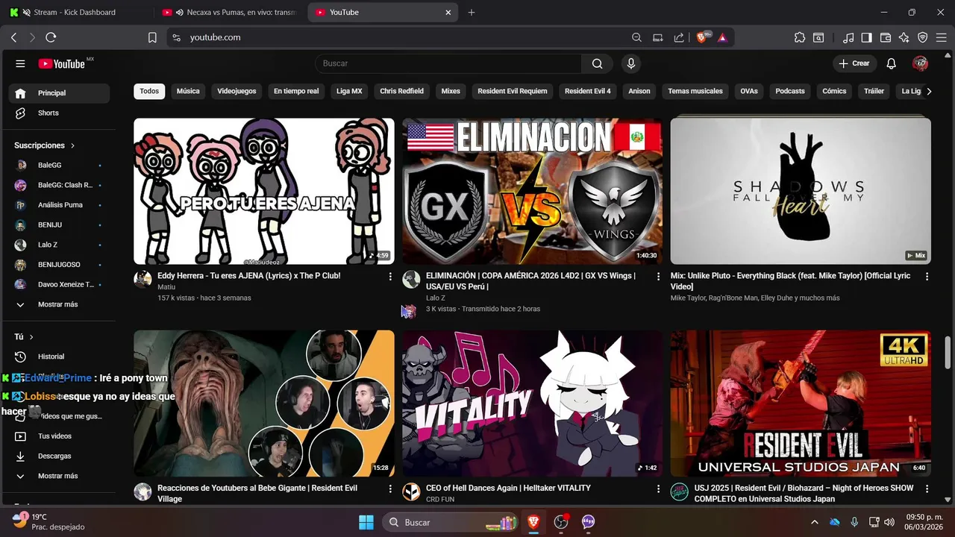Viewport: 955px width, 537px height.
Task: Click the address bar zoom icon
Action: point(636,37)
